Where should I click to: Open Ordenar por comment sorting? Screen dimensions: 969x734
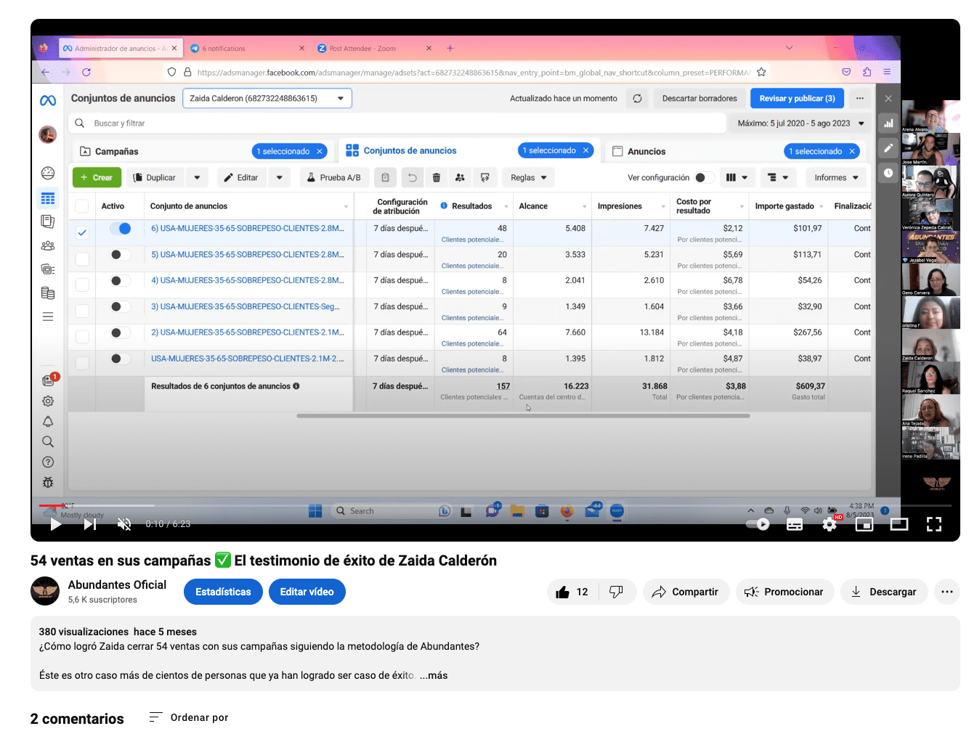[189, 717]
